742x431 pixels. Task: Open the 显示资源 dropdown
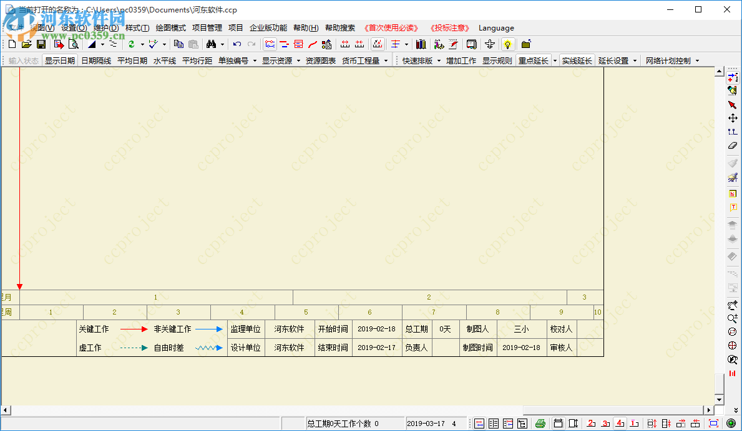(x=280, y=60)
